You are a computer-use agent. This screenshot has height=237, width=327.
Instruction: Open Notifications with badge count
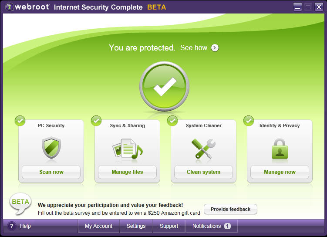pyautogui.click(x=212, y=226)
